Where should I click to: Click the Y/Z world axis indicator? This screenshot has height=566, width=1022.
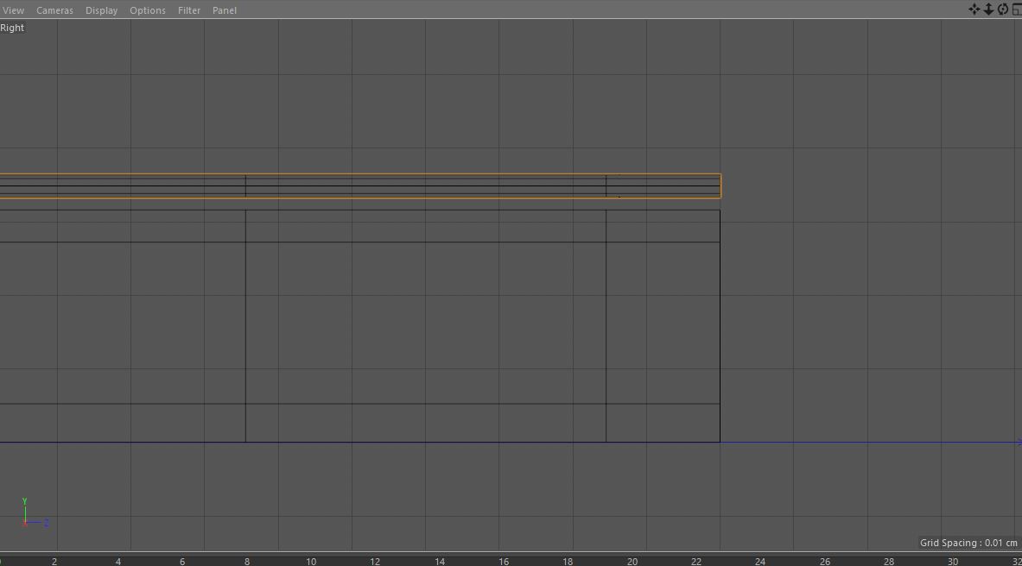(x=35, y=513)
